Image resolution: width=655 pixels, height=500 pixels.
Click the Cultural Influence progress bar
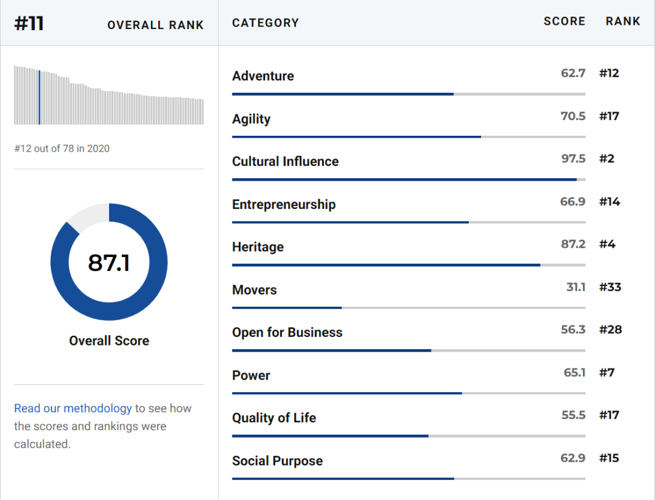click(408, 179)
